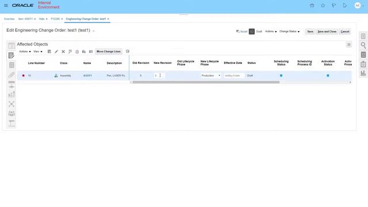Click the delete X icon
The width and height of the screenshot is (368, 207).
pos(63,51)
